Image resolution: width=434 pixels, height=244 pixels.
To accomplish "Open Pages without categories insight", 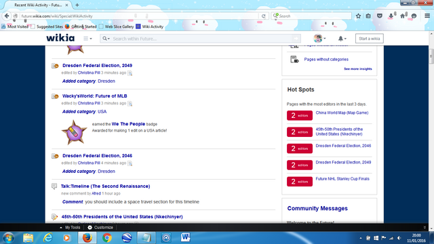I will [326, 59].
